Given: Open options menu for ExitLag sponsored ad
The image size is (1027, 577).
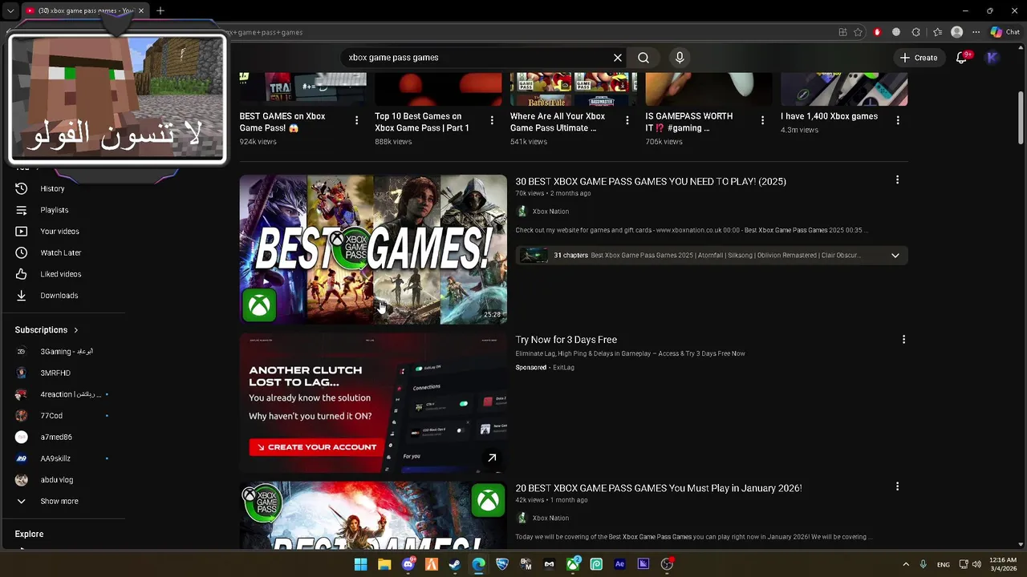Looking at the screenshot, I should [903, 340].
